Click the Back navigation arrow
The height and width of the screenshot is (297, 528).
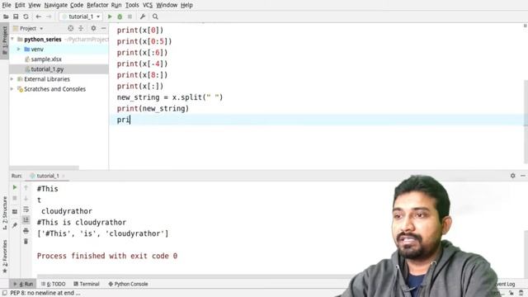click(x=39, y=16)
